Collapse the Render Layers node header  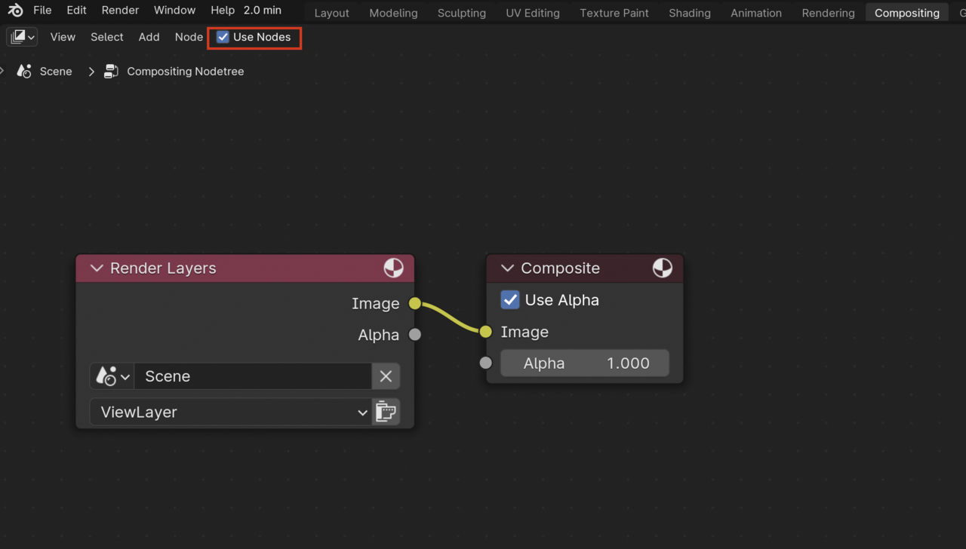click(x=97, y=268)
